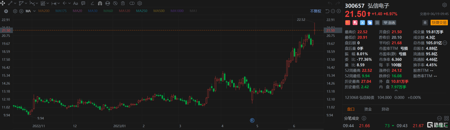450x130 pixels.
Task: Click the blue shuffle arrows badge
Action: click(362, 23)
